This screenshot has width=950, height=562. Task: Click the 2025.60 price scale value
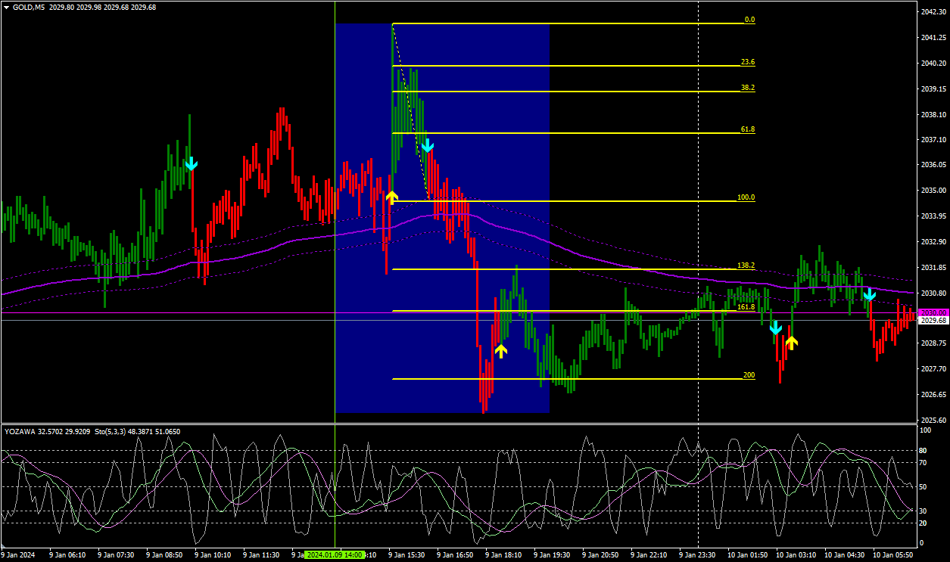coord(933,421)
